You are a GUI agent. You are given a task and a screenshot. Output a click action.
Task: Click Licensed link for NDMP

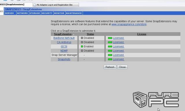[119, 51]
